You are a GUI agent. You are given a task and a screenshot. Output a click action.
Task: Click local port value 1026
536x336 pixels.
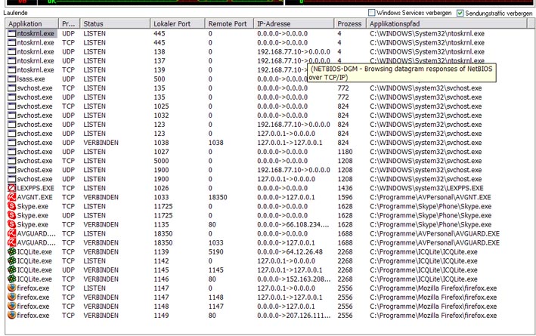[x=161, y=188]
